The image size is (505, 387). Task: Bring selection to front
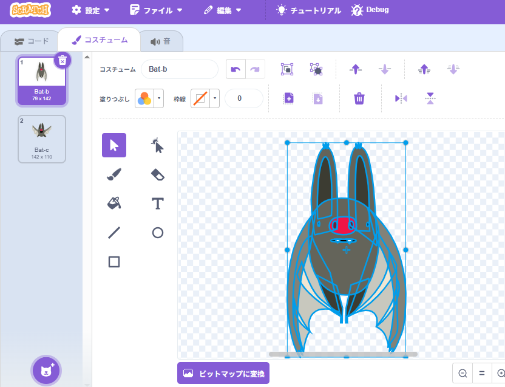(424, 69)
